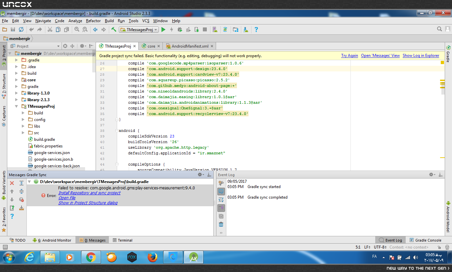
Task: Open Google Chrome from the Windows taskbar
Action: pyautogui.click(x=91, y=257)
